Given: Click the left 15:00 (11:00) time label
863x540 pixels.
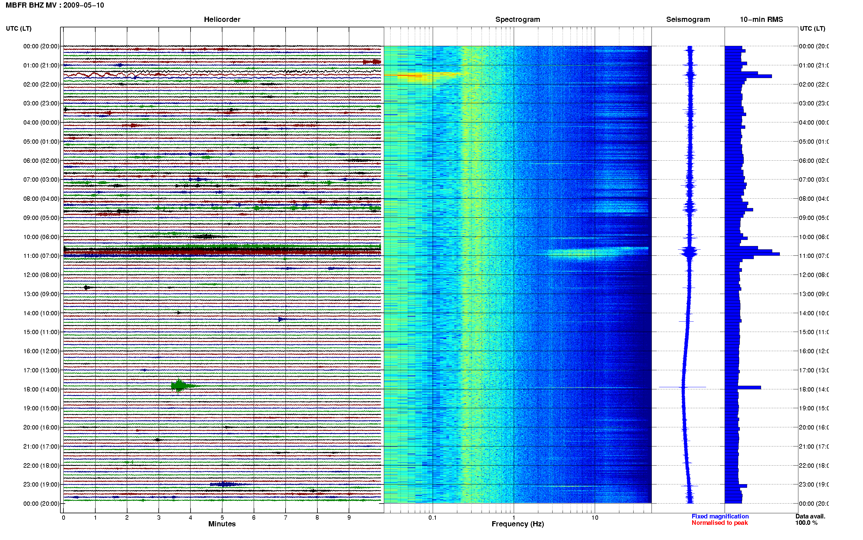Looking at the screenshot, I should 41,332.
